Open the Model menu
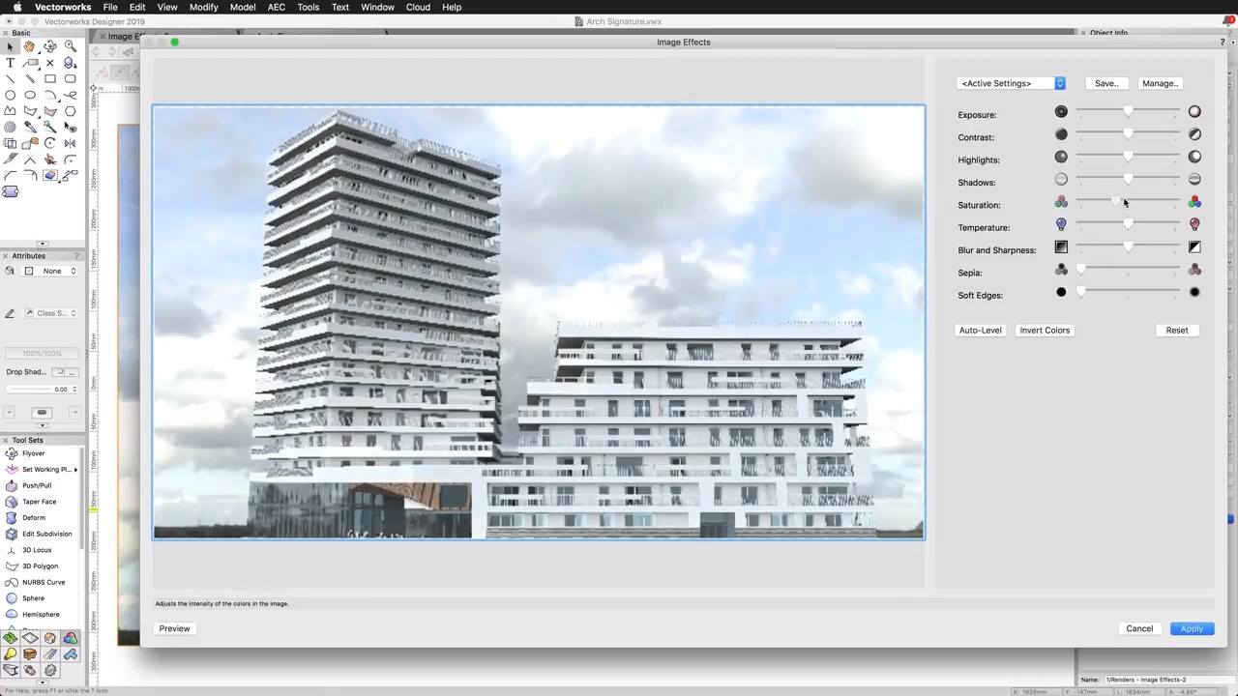Image resolution: width=1238 pixels, height=696 pixels. click(243, 7)
